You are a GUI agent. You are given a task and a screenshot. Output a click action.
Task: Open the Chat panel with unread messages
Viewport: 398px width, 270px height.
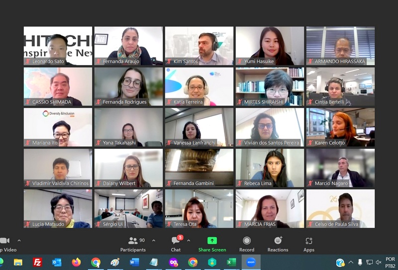point(176,244)
